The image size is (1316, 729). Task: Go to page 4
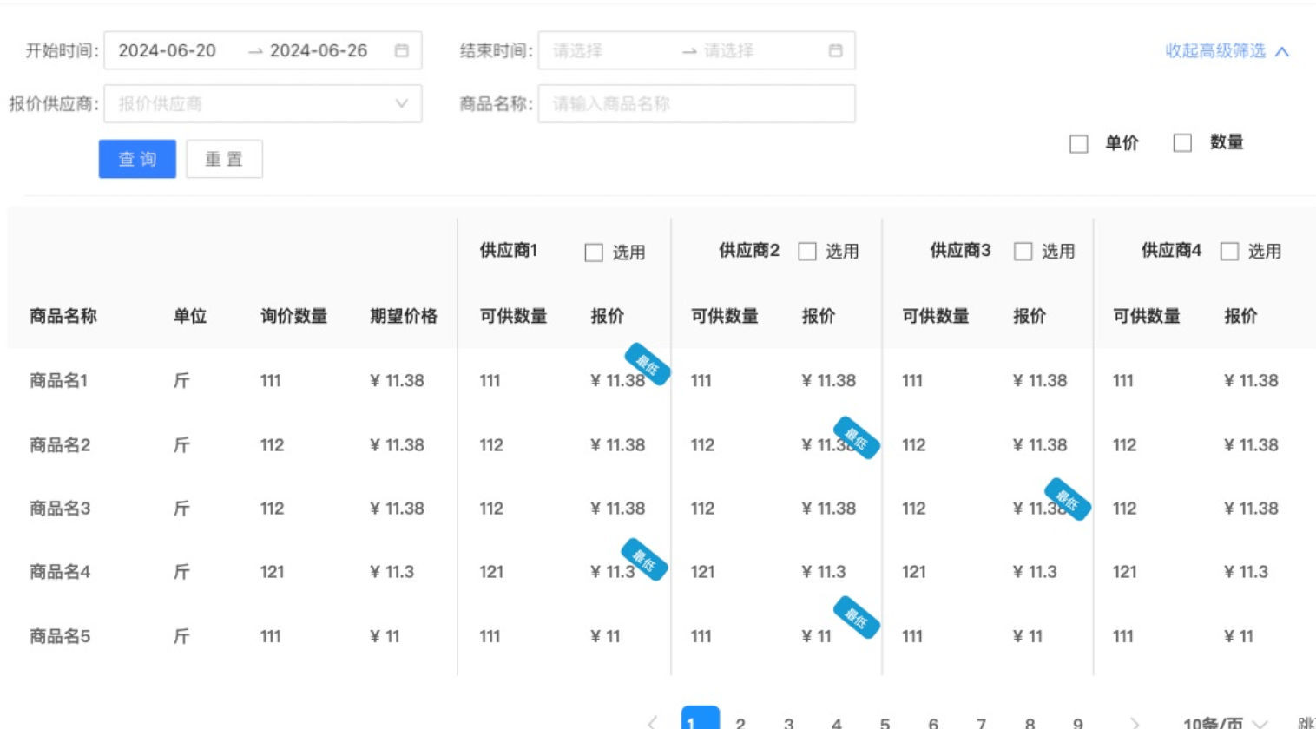click(x=837, y=722)
